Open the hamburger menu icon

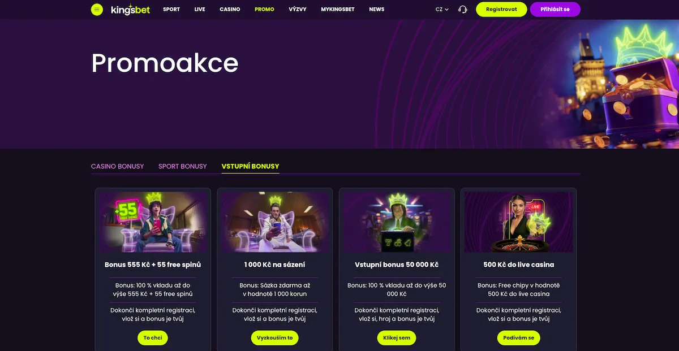(x=97, y=9)
